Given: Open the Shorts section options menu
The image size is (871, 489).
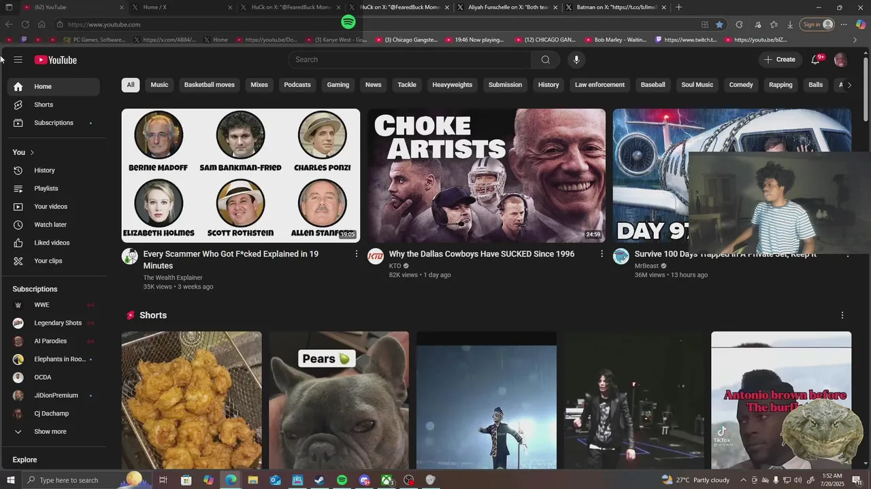Looking at the screenshot, I should point(842,315).
